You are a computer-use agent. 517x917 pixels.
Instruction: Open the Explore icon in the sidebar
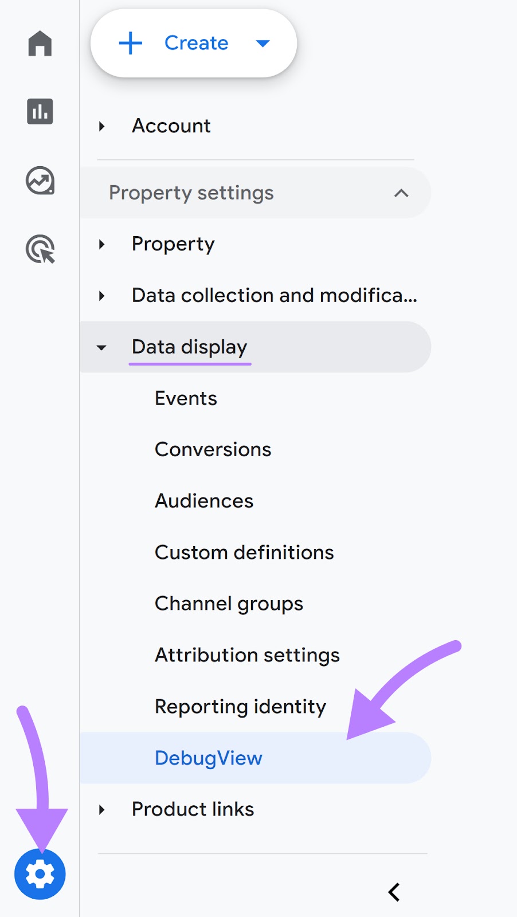tap(40, 179)
